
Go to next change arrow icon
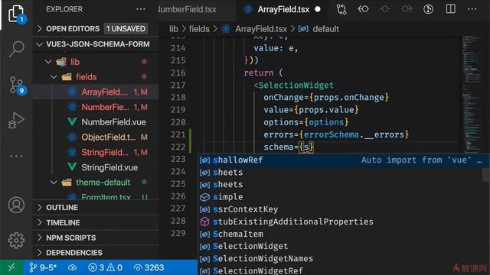407,9
